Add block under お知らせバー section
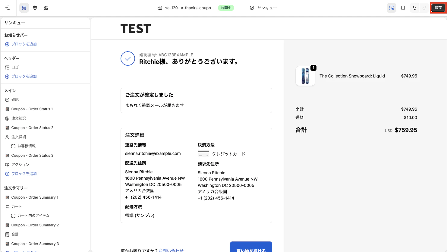Screen dimensions: 447x252 21,44
